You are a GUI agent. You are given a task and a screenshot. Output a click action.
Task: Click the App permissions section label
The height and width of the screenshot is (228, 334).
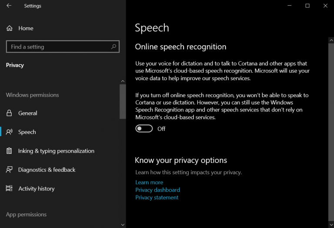[26, 215]
